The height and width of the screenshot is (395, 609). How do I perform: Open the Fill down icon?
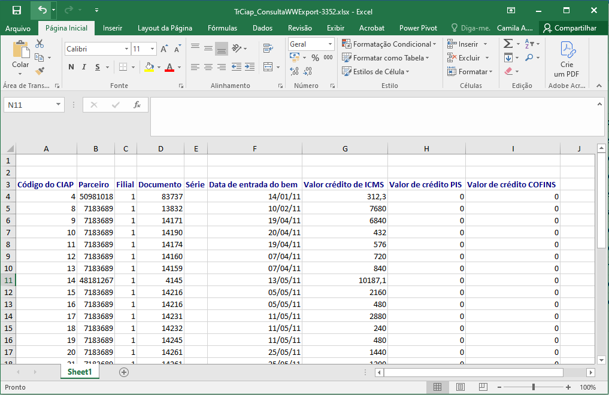[x=508, y=58]
